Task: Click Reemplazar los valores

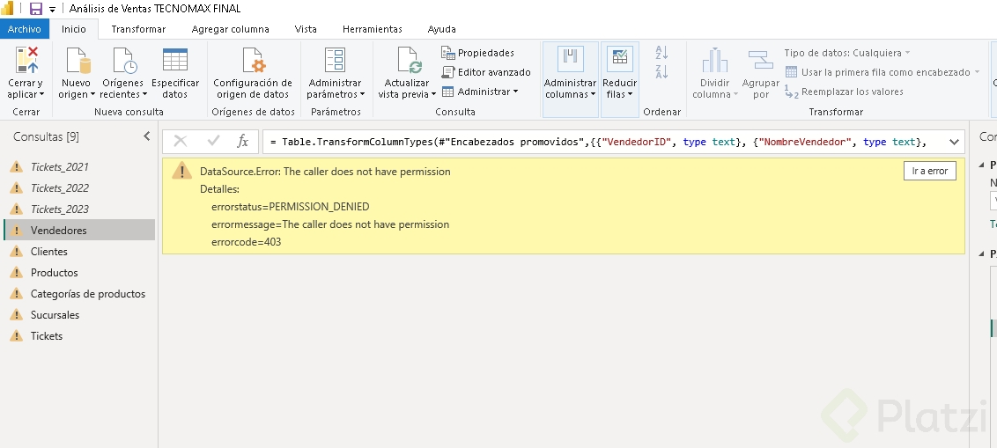Action: [844, 92]
